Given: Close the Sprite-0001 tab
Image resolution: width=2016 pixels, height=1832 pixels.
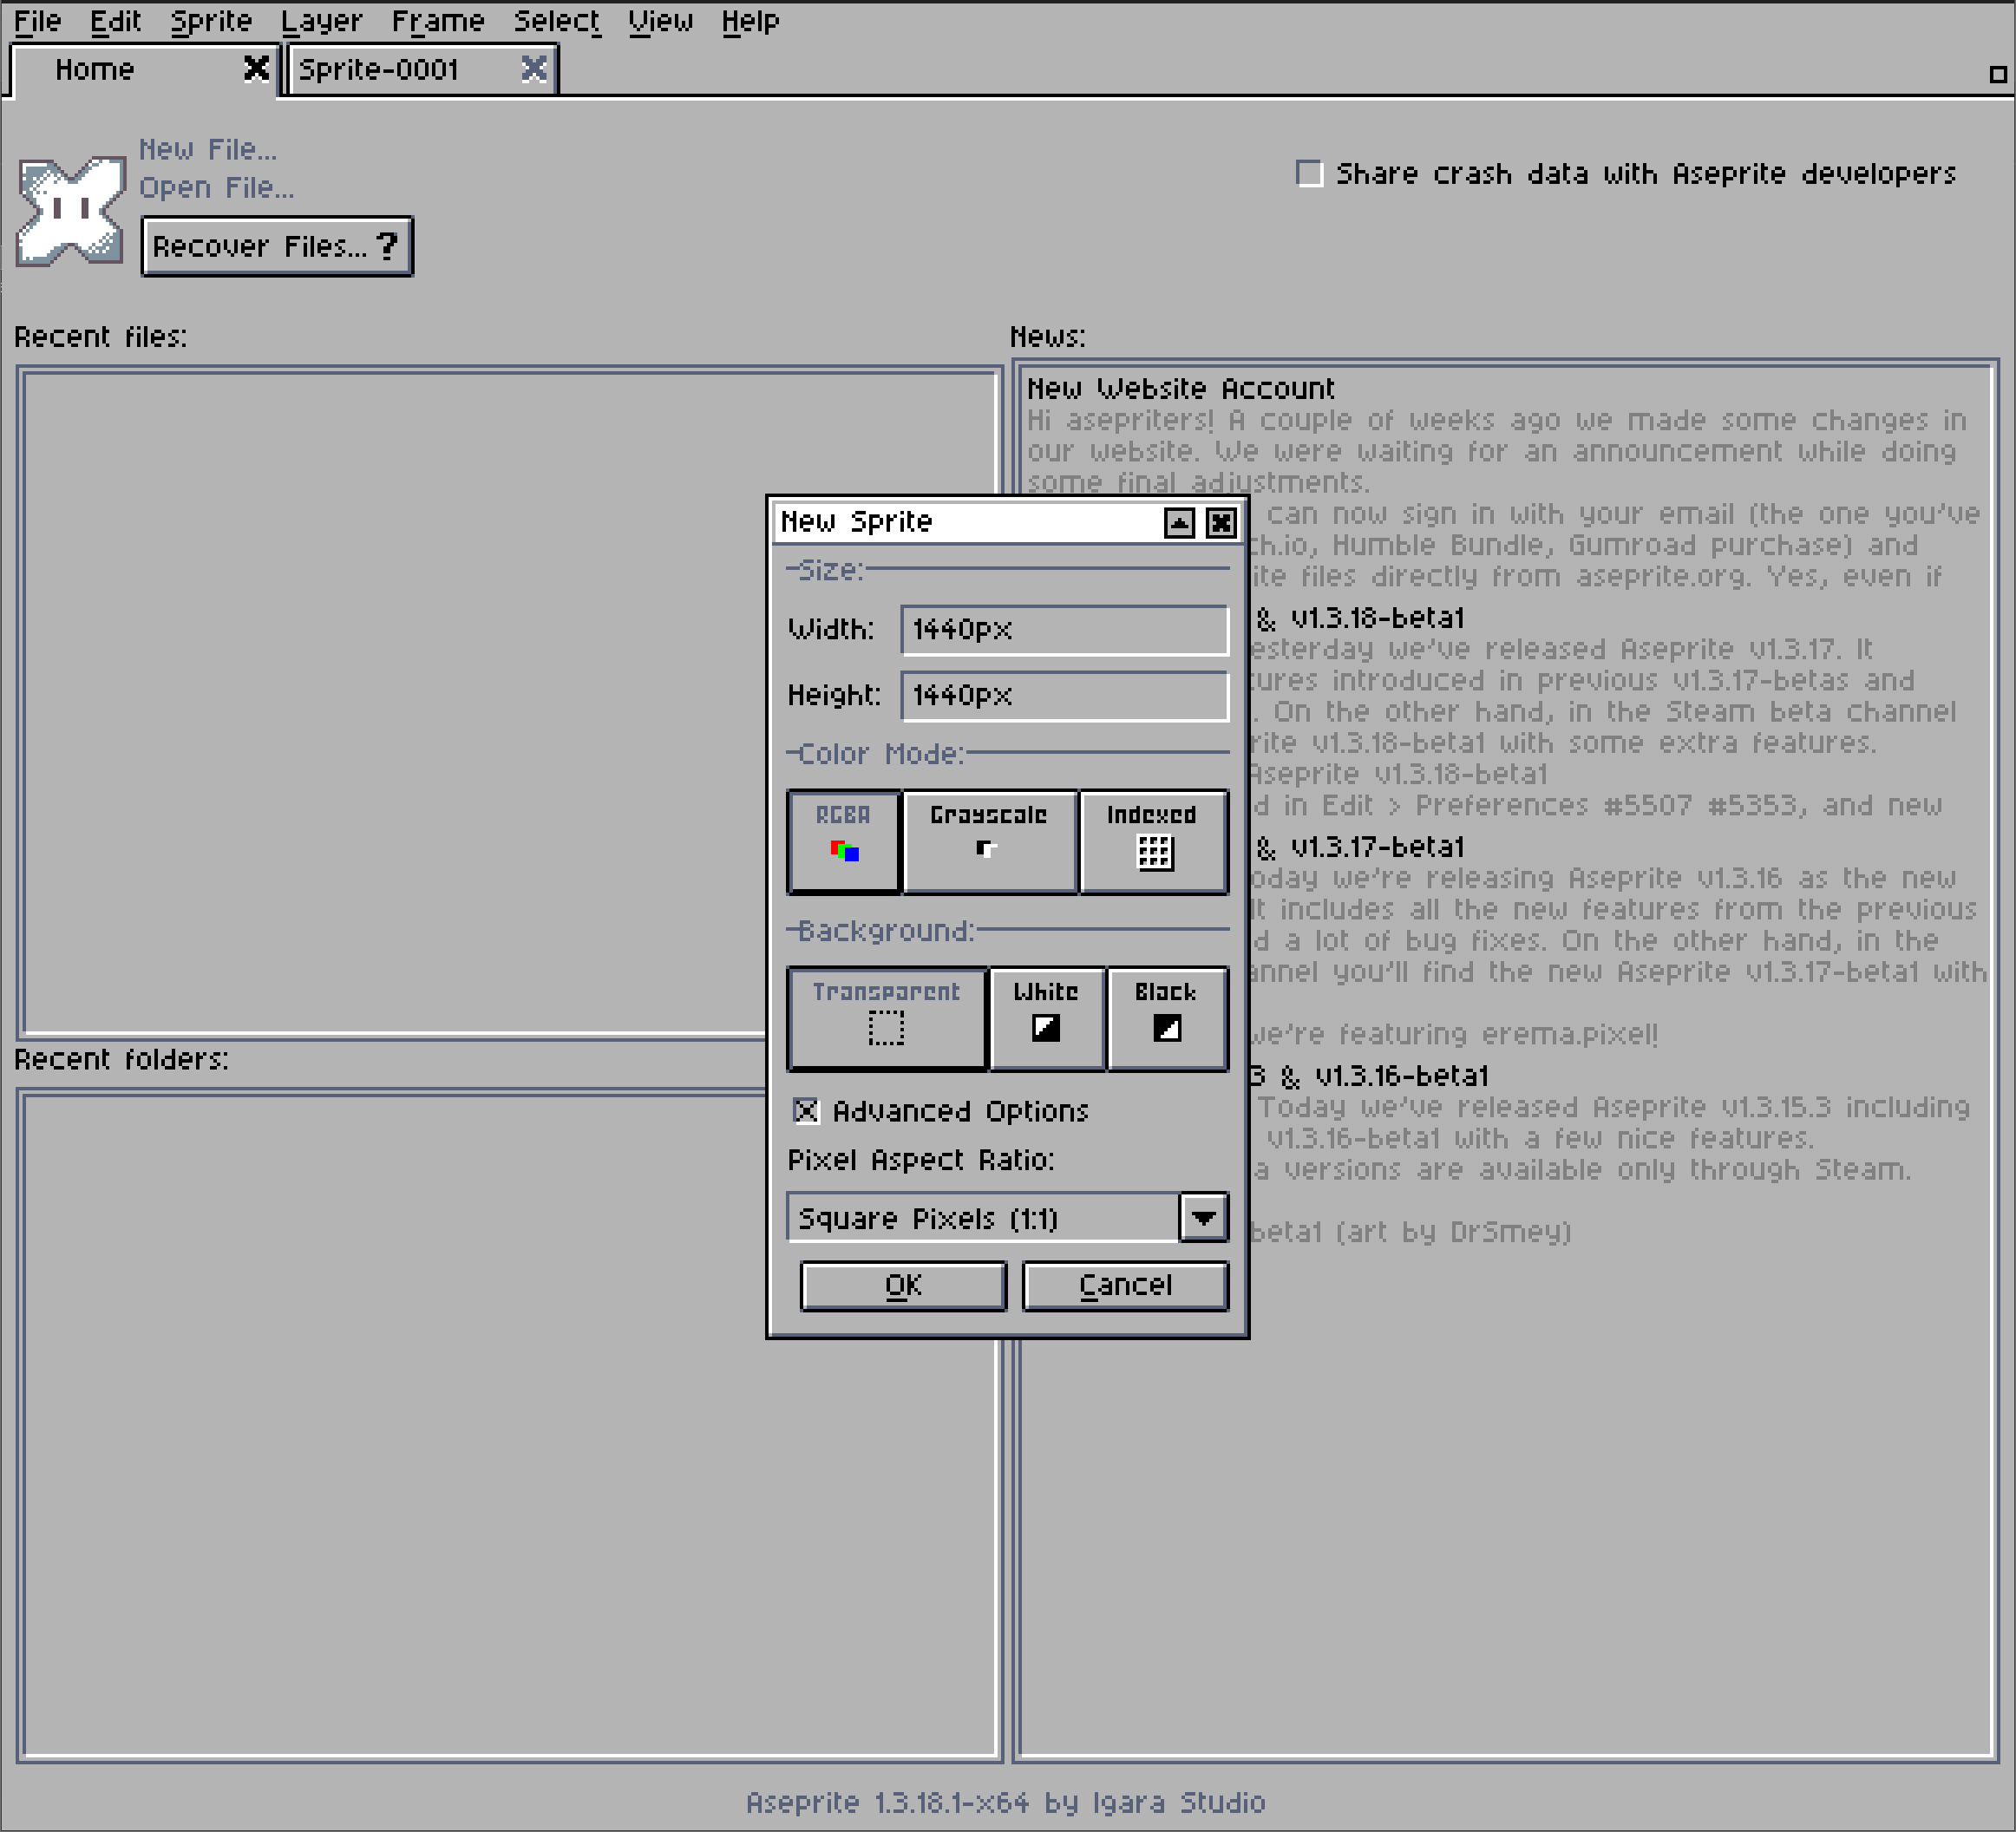Looking at the screenshot, I should click(x=534, y=68).
